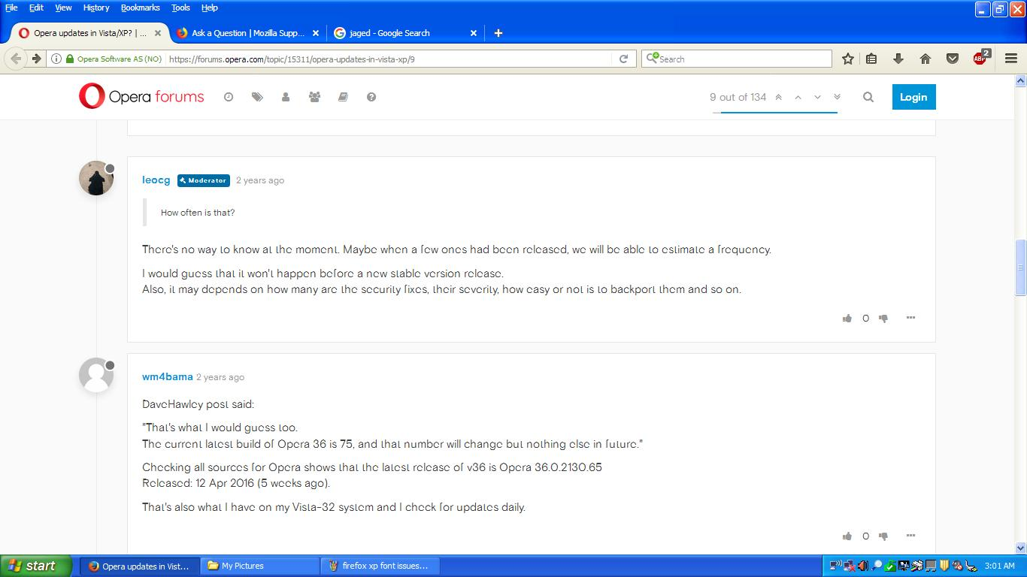This screenshot has width=1027, height=577.
Task: Downvote leocg's post
Action: tap(883, 319)
